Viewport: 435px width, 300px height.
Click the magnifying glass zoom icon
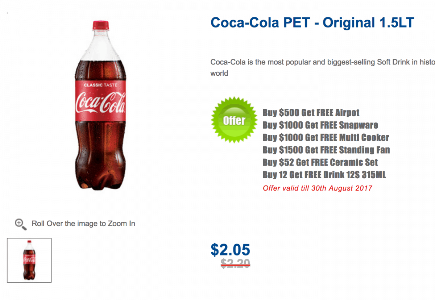20,224
